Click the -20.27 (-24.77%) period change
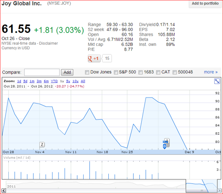223x194 pixels. [70, 86]
